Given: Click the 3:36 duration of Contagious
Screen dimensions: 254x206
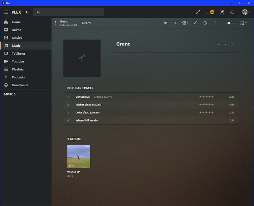Looking at the screenshot, I should coord(232,97).
